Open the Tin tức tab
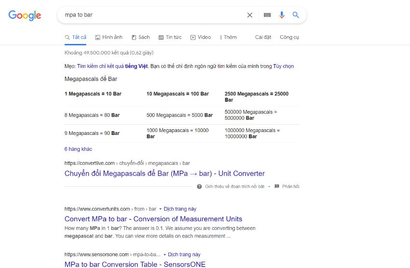Image resolution: width=410 pixels, height=268 pixels. [x=170, y=37]
